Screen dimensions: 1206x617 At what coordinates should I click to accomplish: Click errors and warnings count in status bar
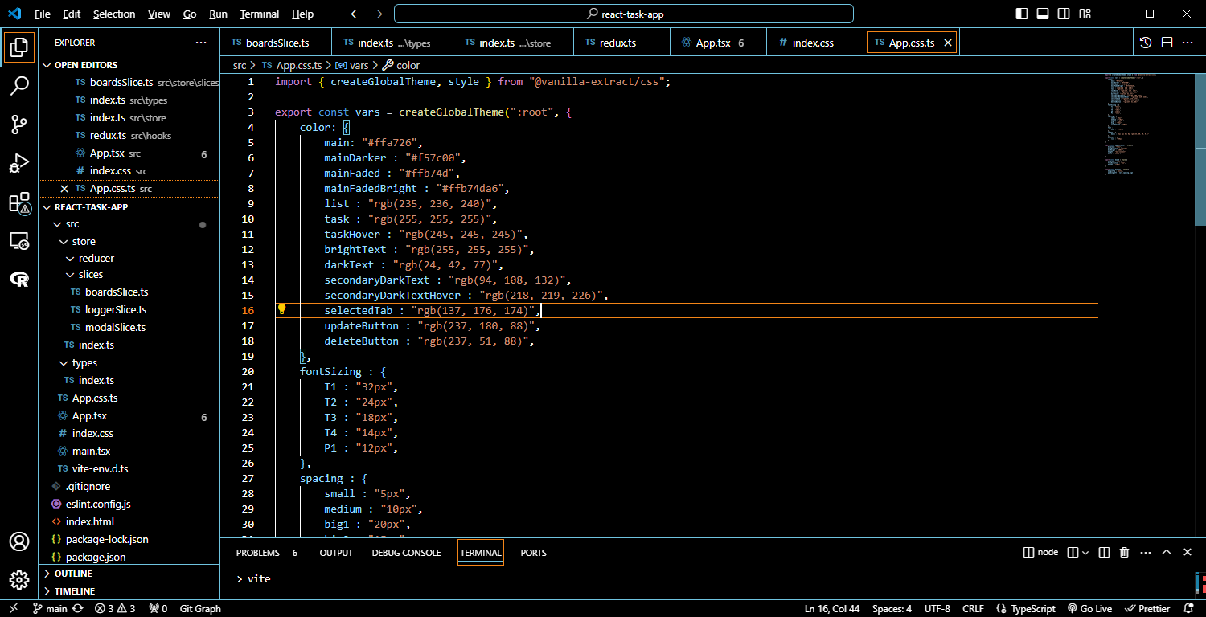tap(115, 608)
